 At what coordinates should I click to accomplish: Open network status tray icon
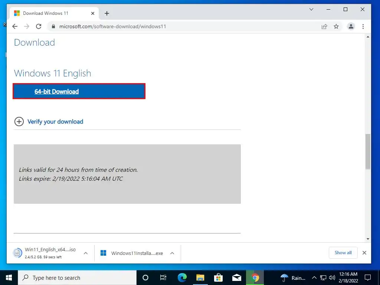[323, 278]
